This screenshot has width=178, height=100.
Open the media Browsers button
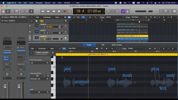(x=175, y=11)
